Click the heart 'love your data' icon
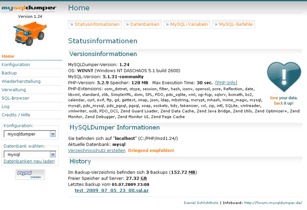 [284, 77]
